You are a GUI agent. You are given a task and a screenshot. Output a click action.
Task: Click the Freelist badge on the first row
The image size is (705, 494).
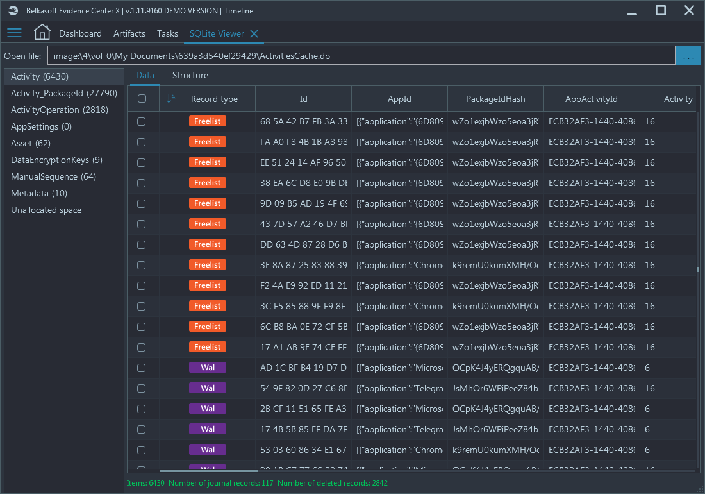207,121
